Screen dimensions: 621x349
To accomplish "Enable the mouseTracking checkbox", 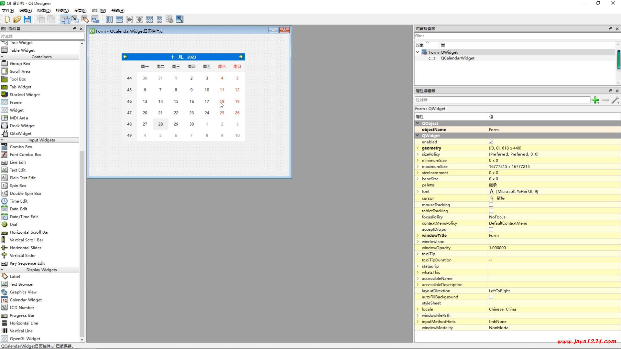I will (x=491, y=205).
